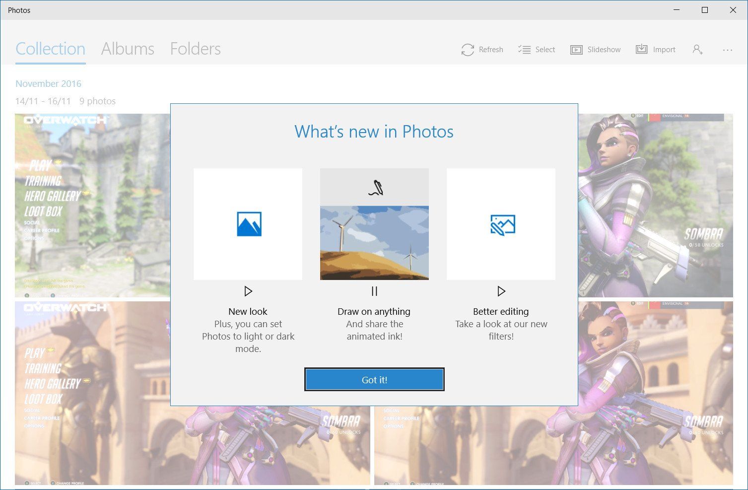Open the See More dropdown menu
Screen dimensions: 748x490
click(x=727, y=50)
